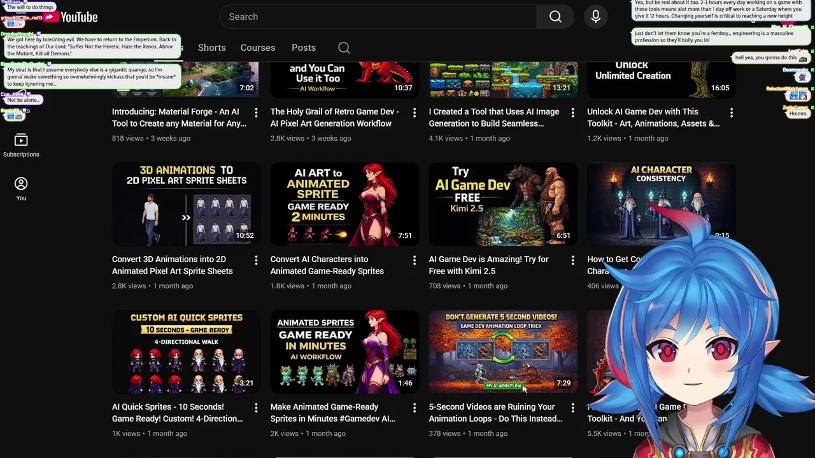Open Unlock AI Game Dev Toolkit title

pyautogui.click(x=653, y=118)
